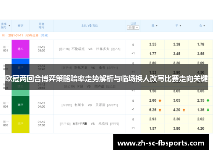213x154 pixels.
Task: Select the 德乙 league color block
Action: (20, 49)
